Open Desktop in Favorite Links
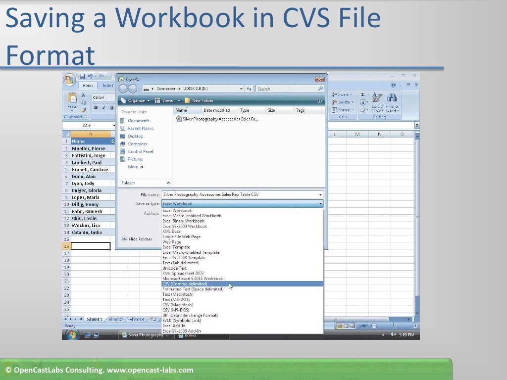Viewport: 507px width, 380px height. pyautogui.click(x=135, y=136)
